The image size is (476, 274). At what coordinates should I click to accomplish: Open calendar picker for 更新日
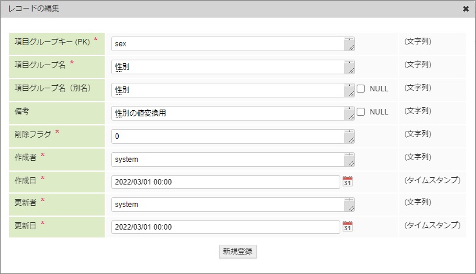point(348,227)
